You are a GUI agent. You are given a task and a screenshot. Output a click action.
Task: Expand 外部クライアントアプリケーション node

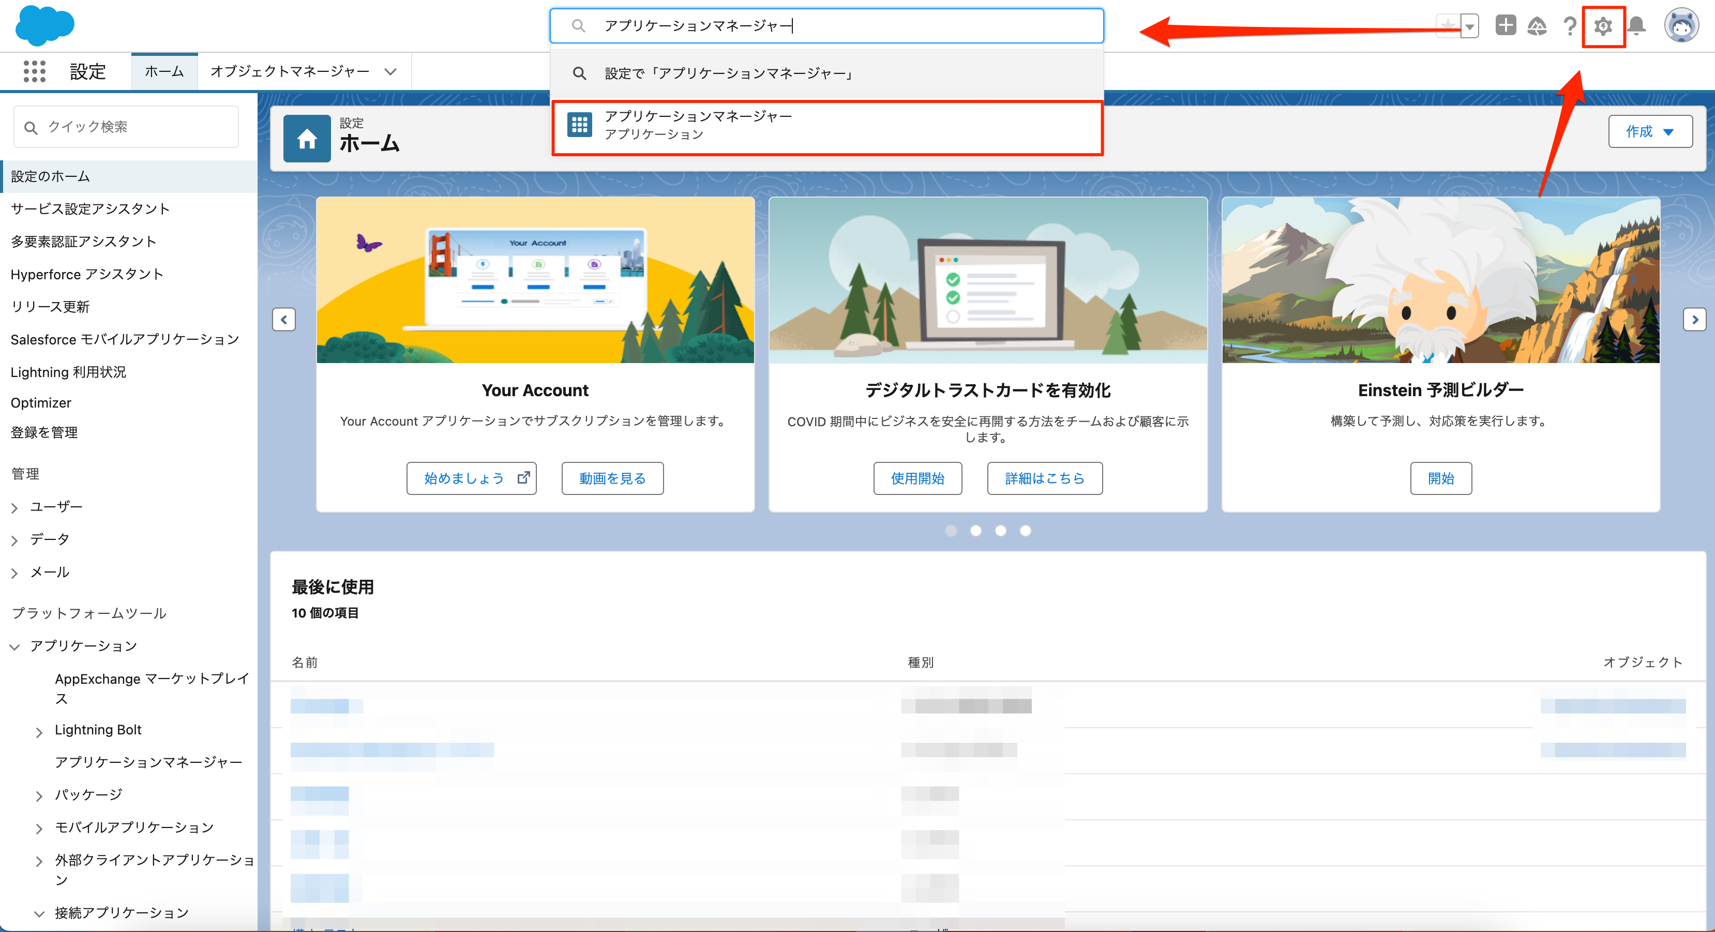(x=39, y=862)
